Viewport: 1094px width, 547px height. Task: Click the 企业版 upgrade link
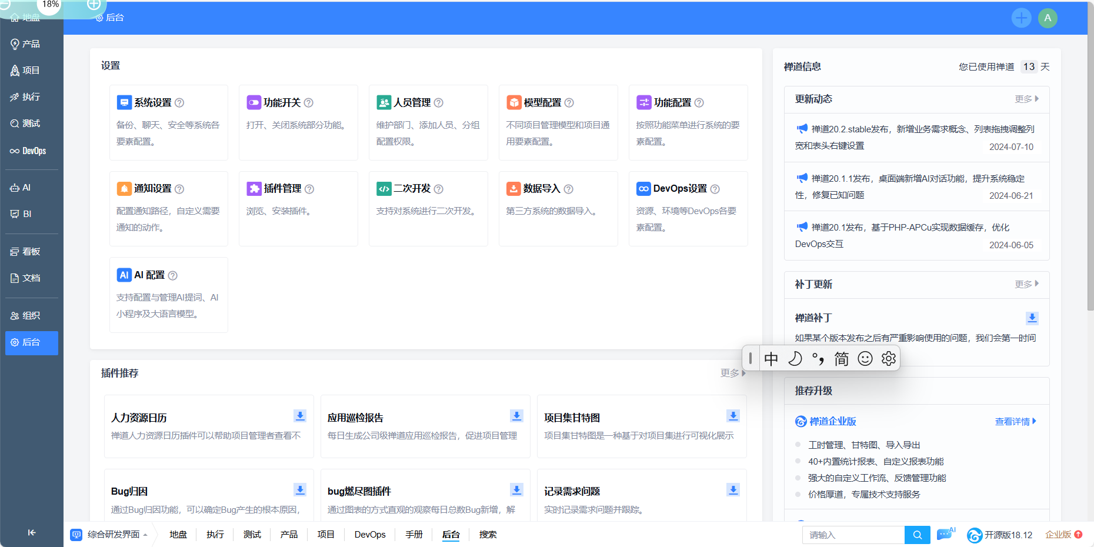pyautogui.click(x=1063, y=535)
